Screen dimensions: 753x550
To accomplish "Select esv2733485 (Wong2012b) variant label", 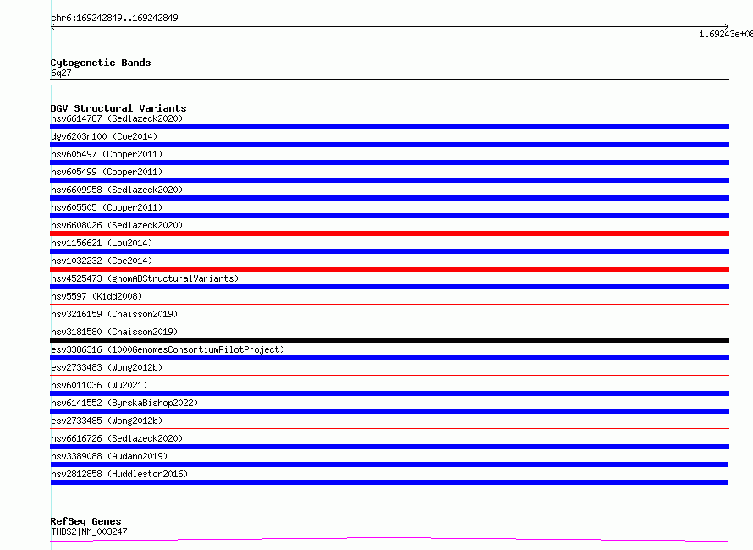I will click(x=107, y=421).
